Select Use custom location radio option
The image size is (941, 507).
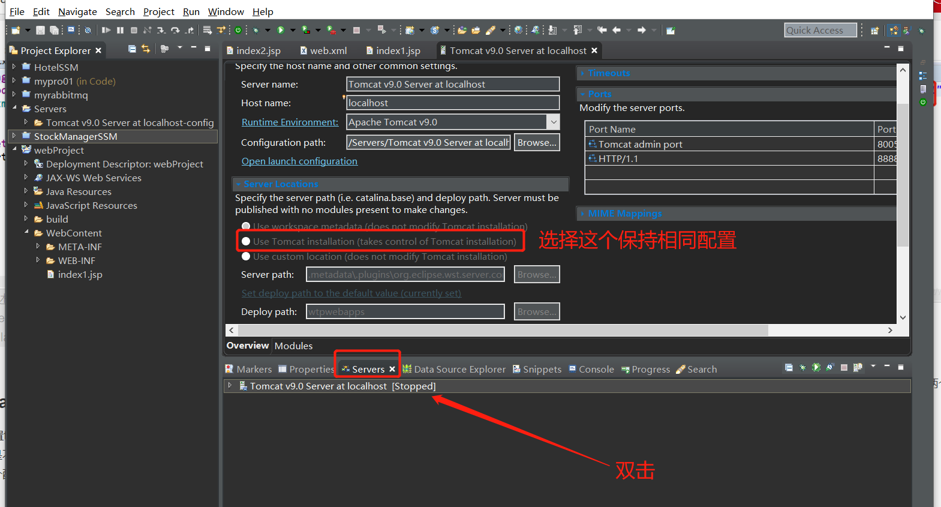click(x=246, y=256)
